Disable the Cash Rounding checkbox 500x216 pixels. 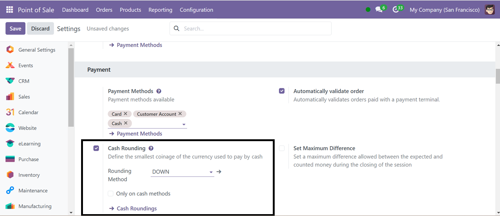96,148
